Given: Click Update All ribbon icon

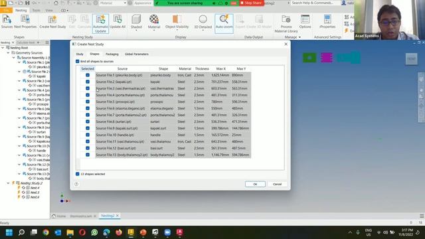Looking at the screenshot, I should coord(118,22).
